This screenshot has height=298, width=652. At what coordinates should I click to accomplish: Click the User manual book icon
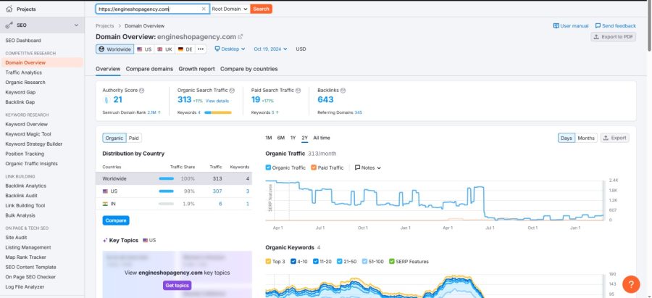pyautogui.click(x=556, y=26)
